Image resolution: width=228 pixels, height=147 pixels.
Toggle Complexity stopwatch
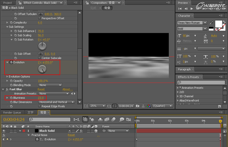tap(11, 22)
